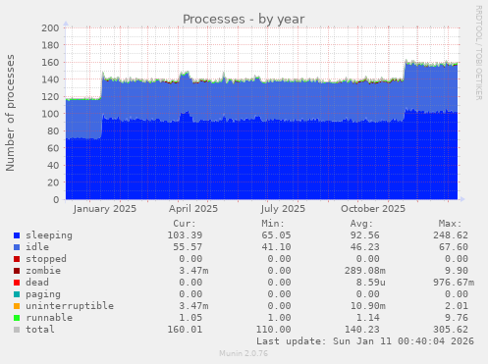Click the total legend color swatch

tap(17, 330)
